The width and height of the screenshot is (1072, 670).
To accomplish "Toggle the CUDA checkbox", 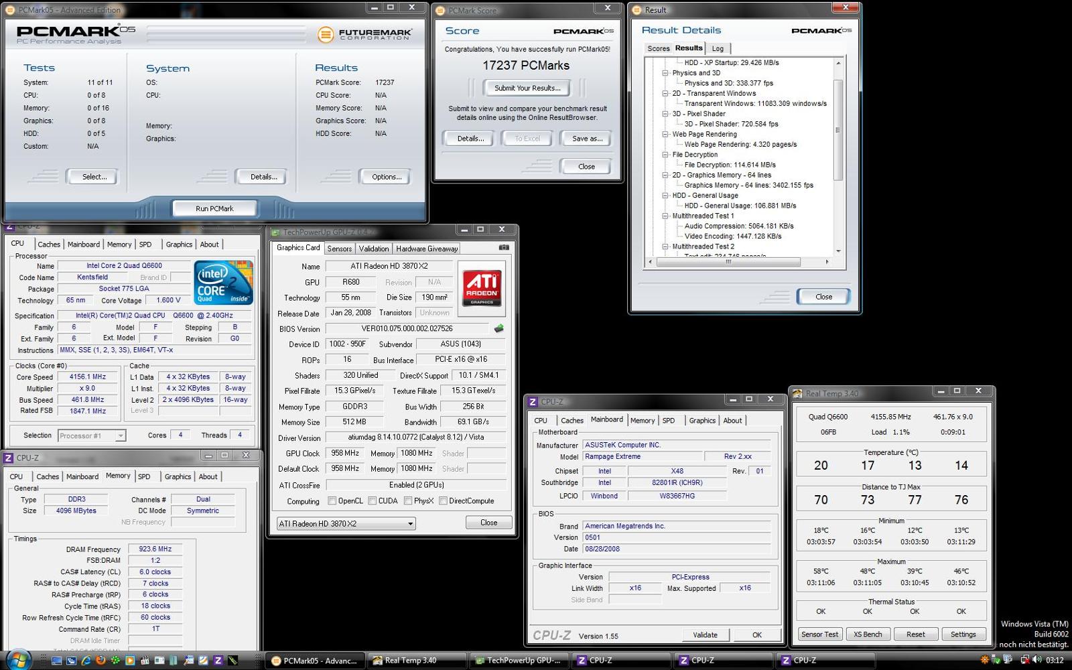I will [x=371, y=500].
